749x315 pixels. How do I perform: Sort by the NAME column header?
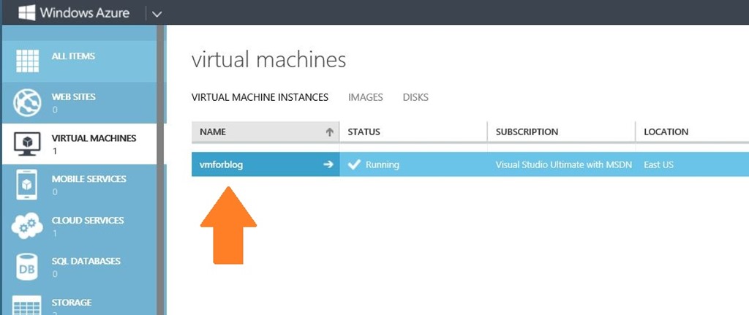(x=266, y=132)
